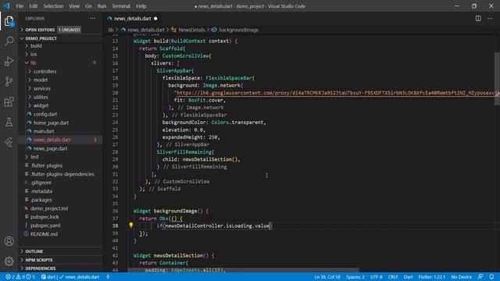Click backgroundImage breadcrumb
Viewport: 500px width, 281px height.
(x=238, y=30)
